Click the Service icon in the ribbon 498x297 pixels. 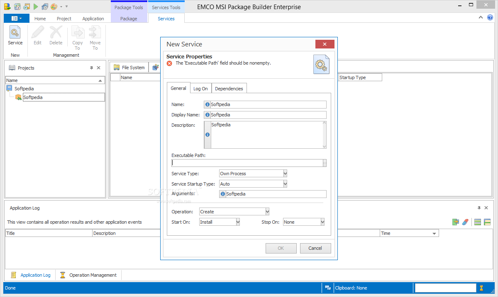(x=15, y=32)
